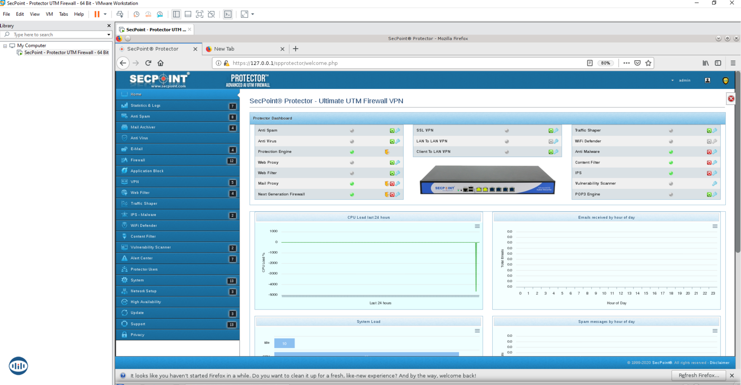Screen dimensions: 741x385
Task: Click the Firefox home button
Action: [161, 63]
